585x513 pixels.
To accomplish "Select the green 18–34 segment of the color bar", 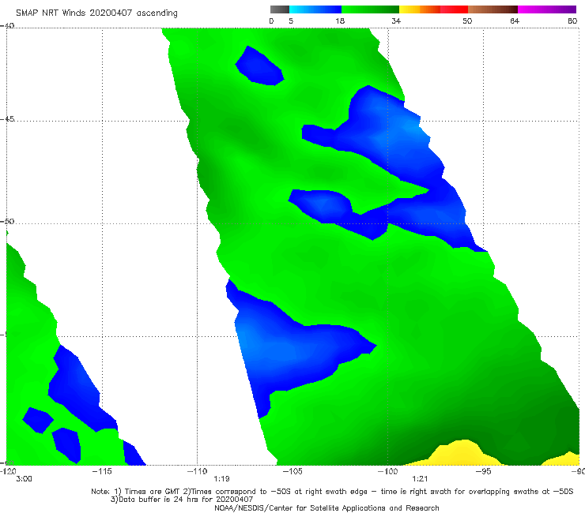I will pos(370,9).
